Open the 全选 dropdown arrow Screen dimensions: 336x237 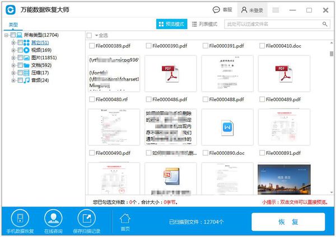point(96,36)
